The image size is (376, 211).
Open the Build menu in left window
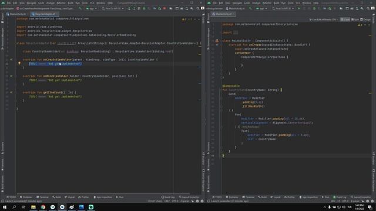tap(70, 3)
